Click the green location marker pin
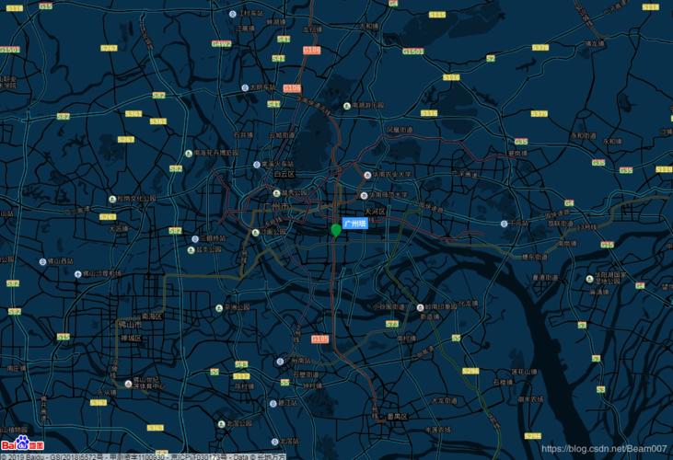This screenshot has width=673, height=460. tap(336, 230)
